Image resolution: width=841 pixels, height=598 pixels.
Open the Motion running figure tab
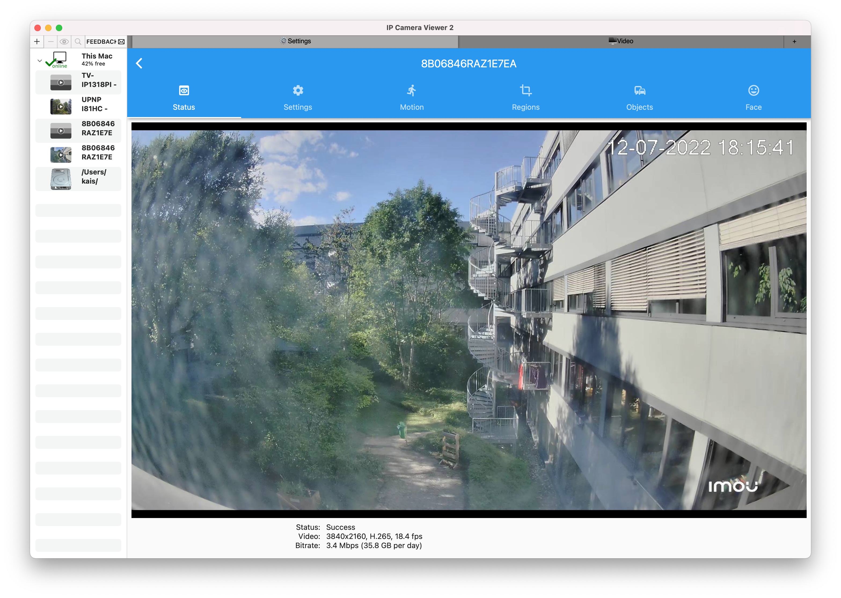pos(411,97)
